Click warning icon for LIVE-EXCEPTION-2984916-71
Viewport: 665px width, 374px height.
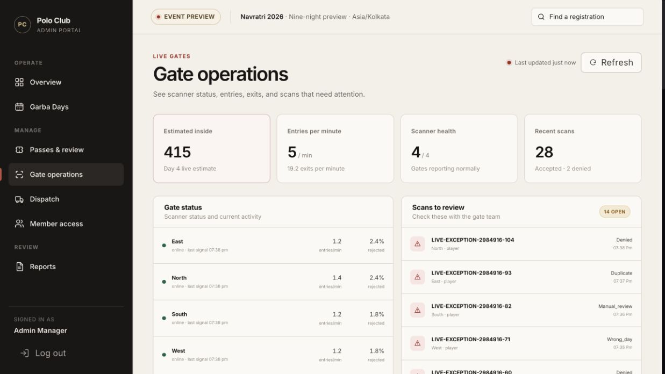[x=417, y=343]
